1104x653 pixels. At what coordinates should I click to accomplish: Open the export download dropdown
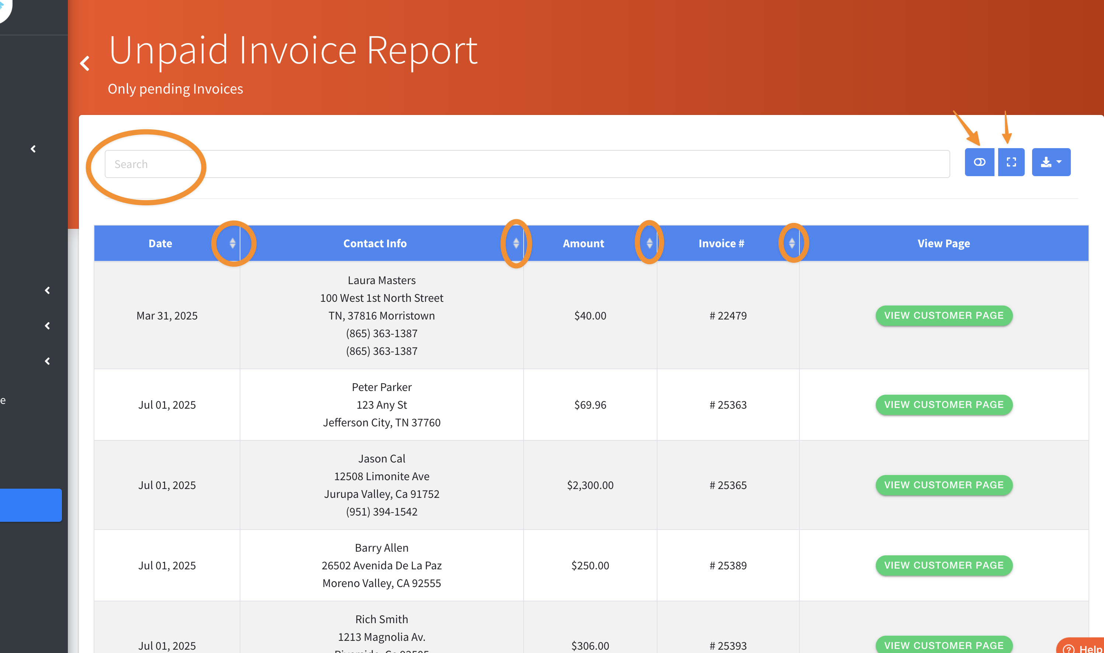pyautogui.click(x=1051, y=162)
